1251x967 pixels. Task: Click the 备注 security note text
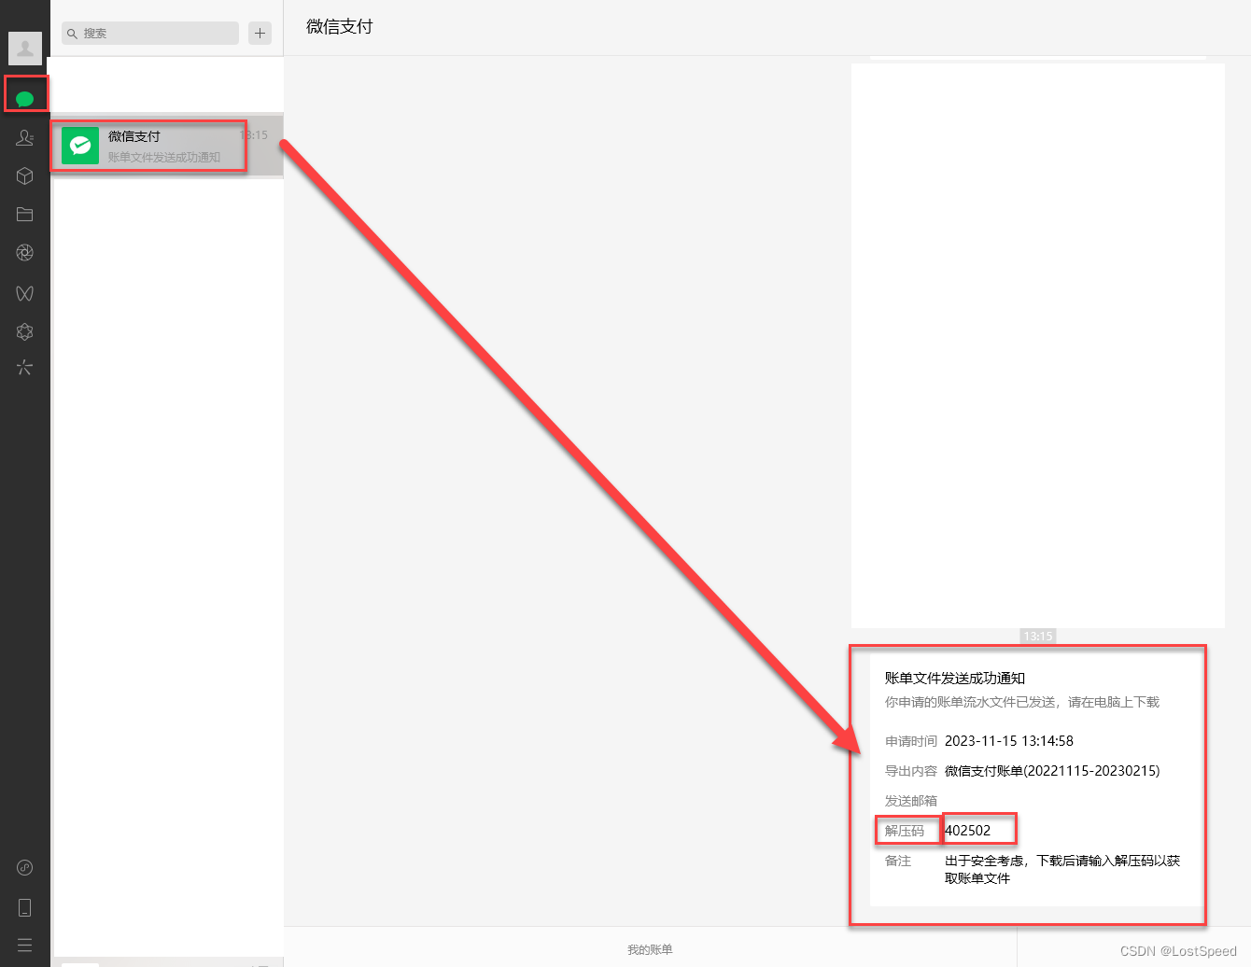click(x=1062, y=869)
